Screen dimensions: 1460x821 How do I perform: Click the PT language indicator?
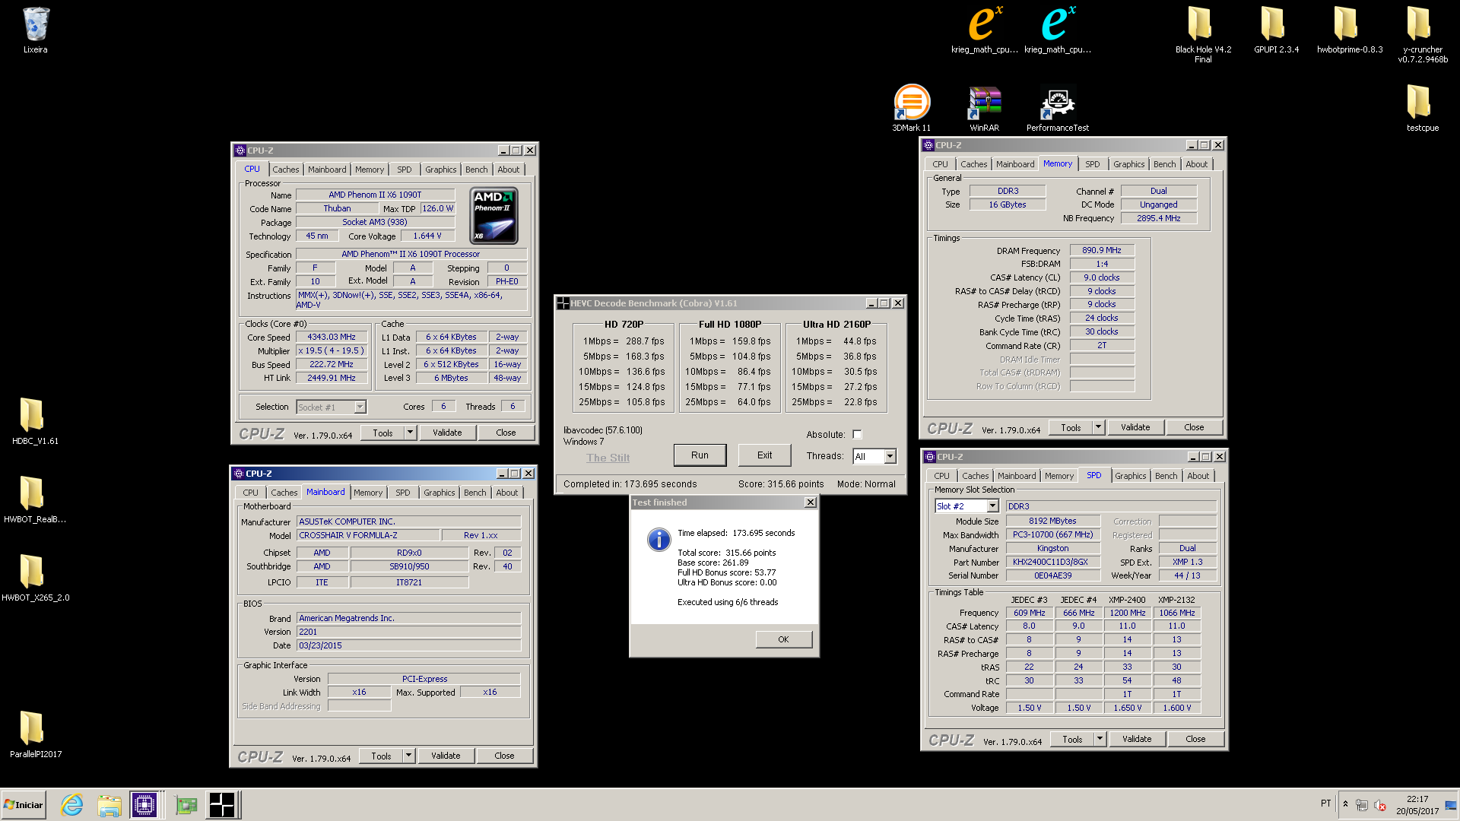[x=1325, y=804]
